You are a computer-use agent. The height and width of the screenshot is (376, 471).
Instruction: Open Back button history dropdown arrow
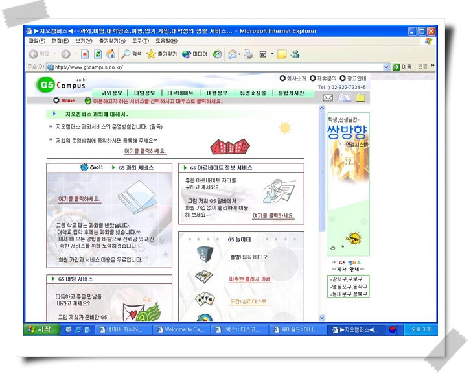[54, 54]
